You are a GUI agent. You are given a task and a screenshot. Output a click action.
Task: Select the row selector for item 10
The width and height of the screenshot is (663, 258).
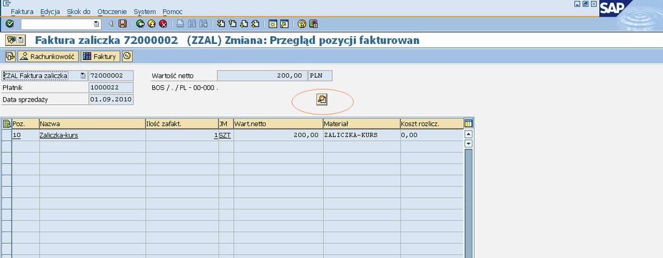(x=6, y=135)
